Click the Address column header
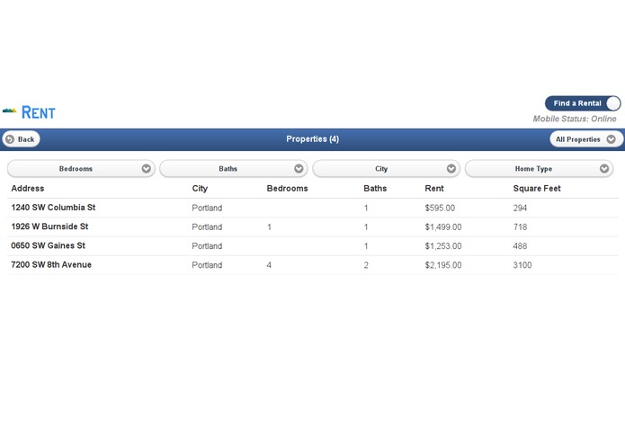Image resolution: width=625 pixels, height=444 pixels. click(28, 189)
